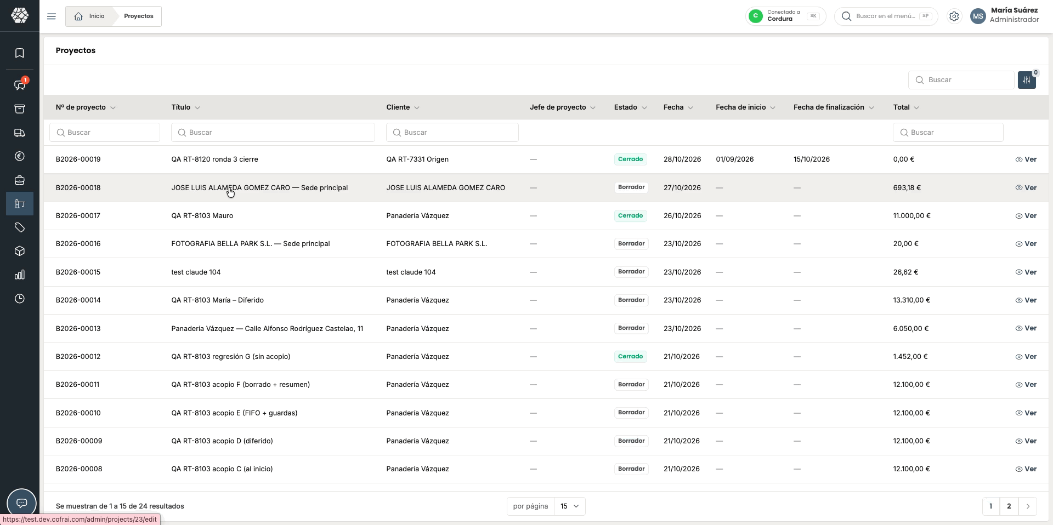Sort by Título column header
Viewport: 1053px width, 525px height.
[x=185, y=107]
